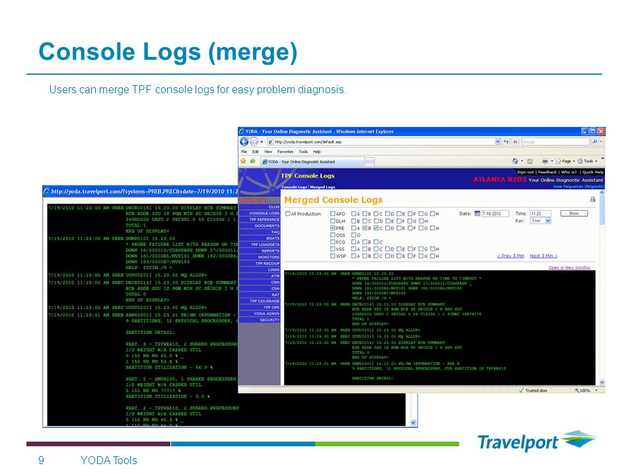Open a new blank tab

pos(369,162)
